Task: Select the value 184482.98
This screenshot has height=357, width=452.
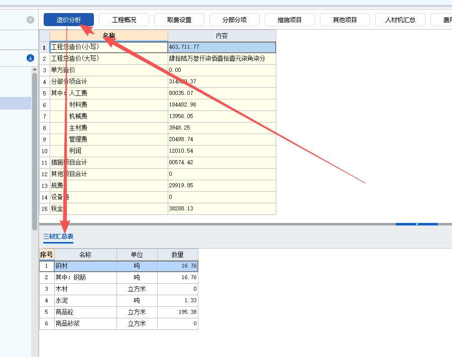Action: (221, 104)
